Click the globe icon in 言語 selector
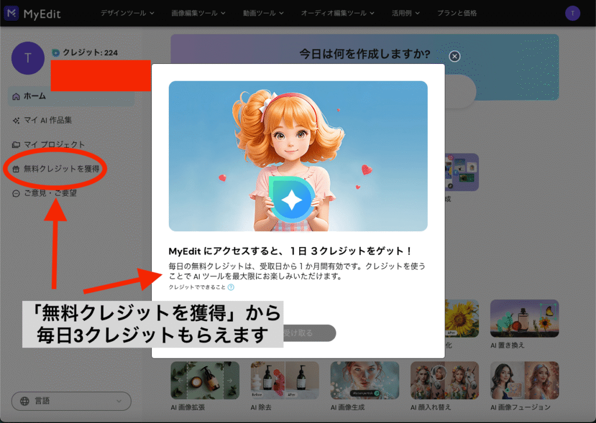The image size is (596, 423). click(x=24, y=401)
